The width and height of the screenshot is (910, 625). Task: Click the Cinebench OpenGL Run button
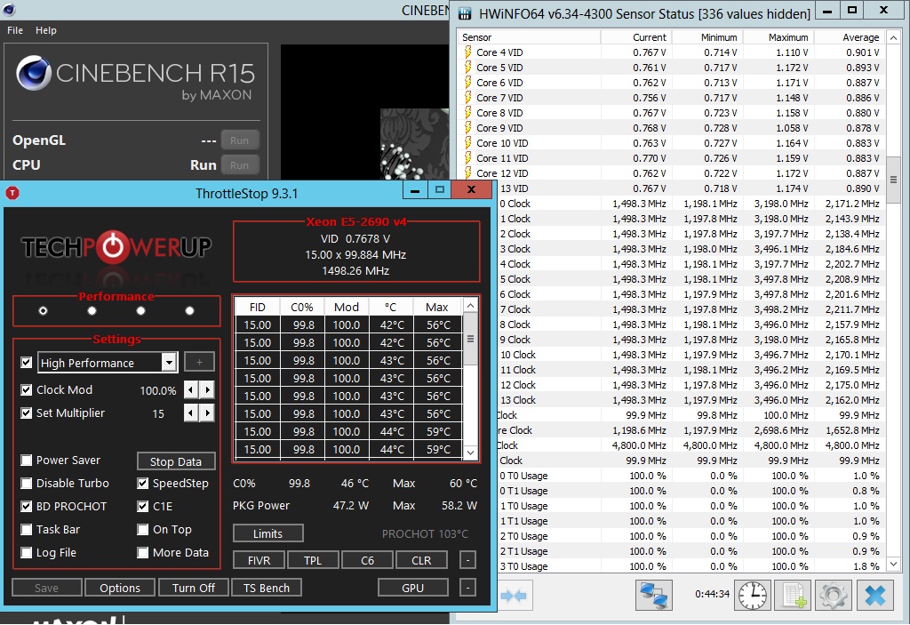(x=239, y=140)
